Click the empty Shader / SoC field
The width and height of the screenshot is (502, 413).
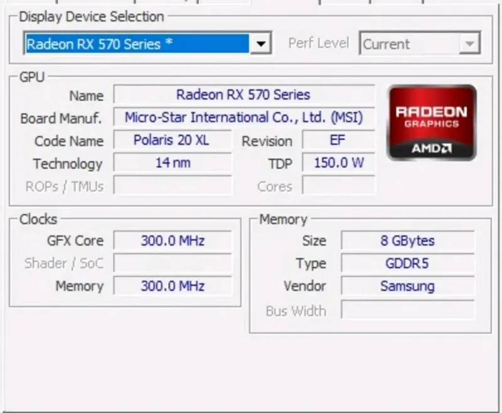[x=172, y=263]
